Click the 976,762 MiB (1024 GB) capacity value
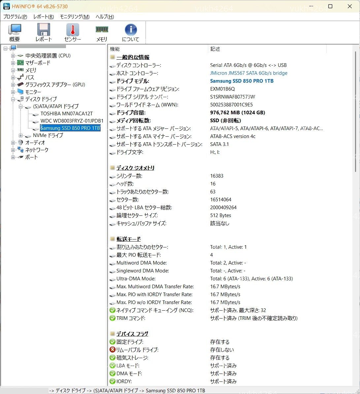Image resolution: width=360 pixels, height=394 pixels. point(237,113)
